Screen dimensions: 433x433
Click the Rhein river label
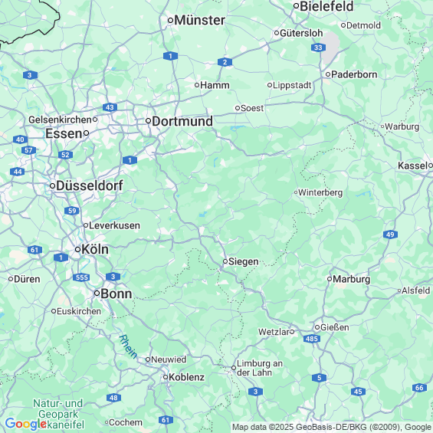click(128, 346)
